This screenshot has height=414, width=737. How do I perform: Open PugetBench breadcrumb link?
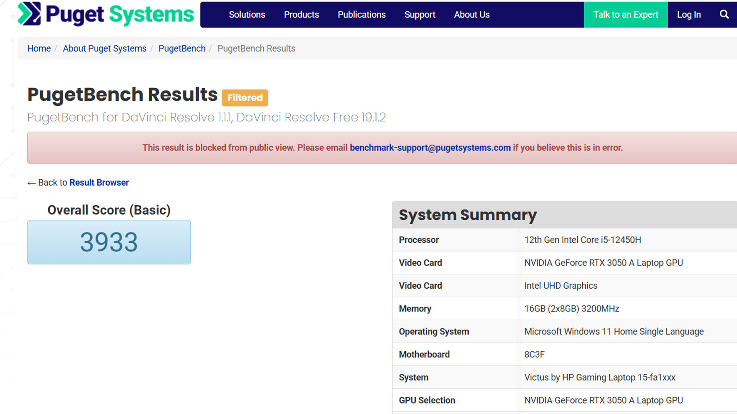pos(182,48)
